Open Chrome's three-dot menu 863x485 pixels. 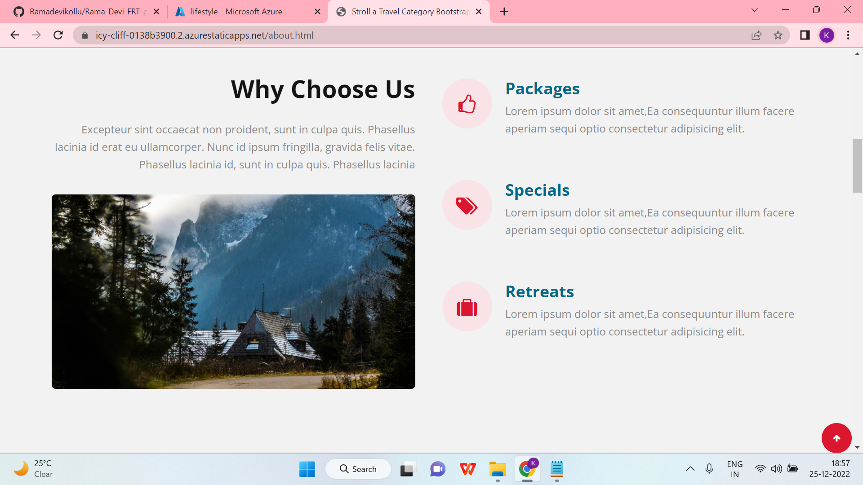coord(848,35)
